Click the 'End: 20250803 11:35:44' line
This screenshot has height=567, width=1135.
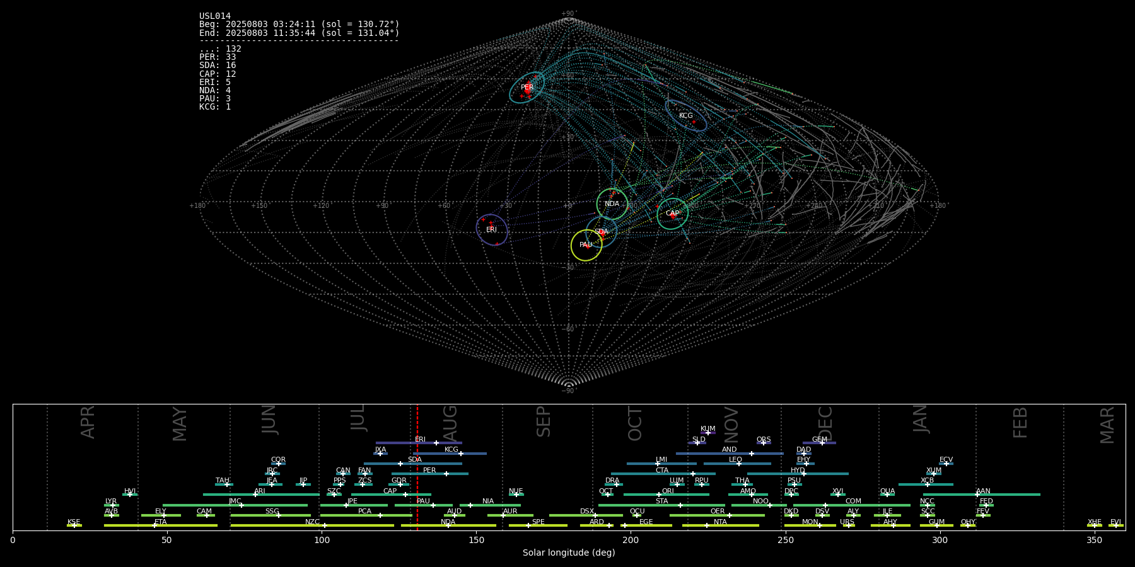click(300, 33)
